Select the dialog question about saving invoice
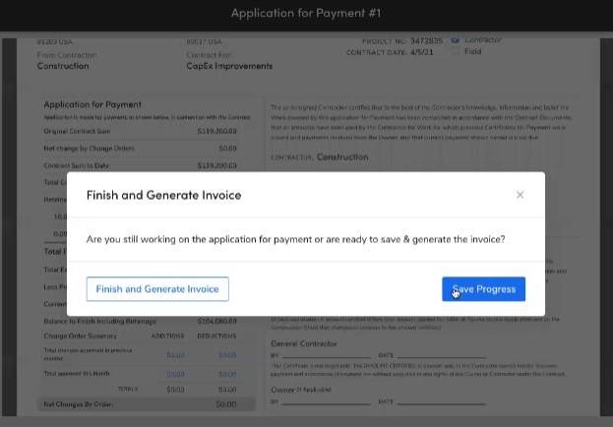Screen dimensions: 613x427 [295, 239]
